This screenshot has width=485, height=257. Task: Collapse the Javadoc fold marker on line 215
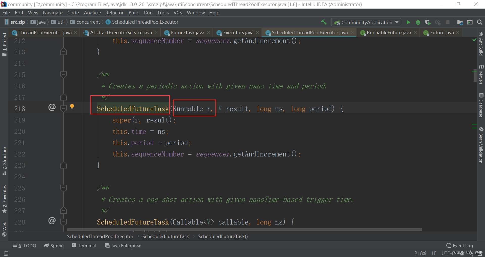coord(63,74)
